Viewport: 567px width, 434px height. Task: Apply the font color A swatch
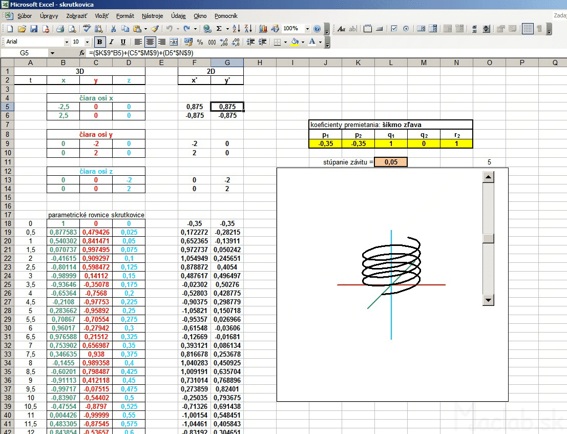(x=312, y=42)
